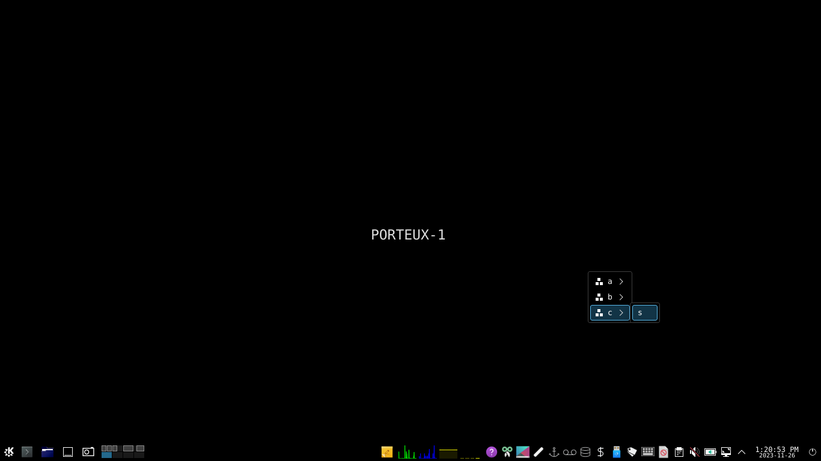The image size is (821, 461).
Task: Click the voicemail tape tray icon
Action: coord(570,452)
